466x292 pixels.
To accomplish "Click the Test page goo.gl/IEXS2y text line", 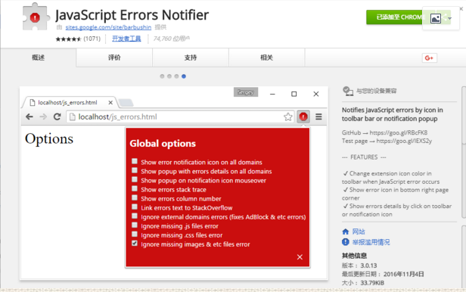I will coord(387,141).
